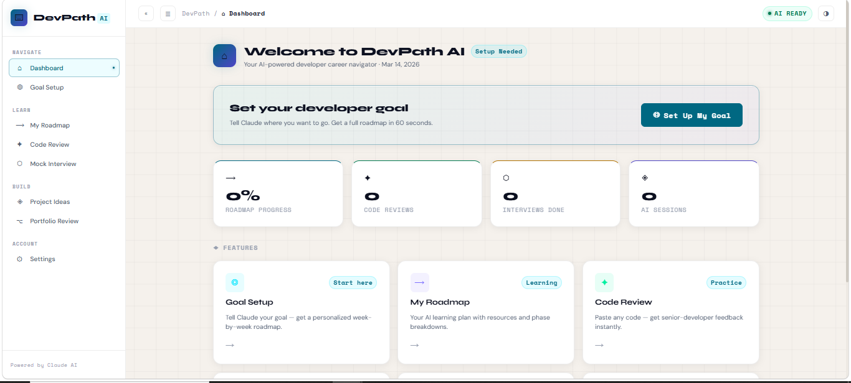Click the Mock Interview hexagon icon in sidebar
This screenshot has height=383, width=851.
pyautogui.click(x=20, y=164)
